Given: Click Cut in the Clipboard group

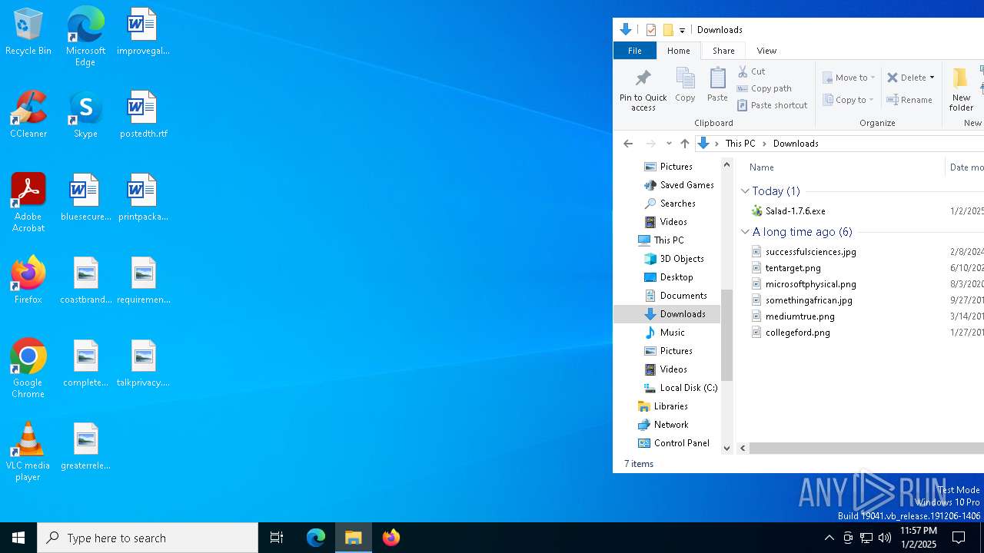Looking at the screenshot, I should point(751,71).
